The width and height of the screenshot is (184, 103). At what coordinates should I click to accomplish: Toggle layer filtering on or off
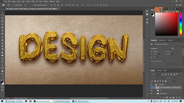(177, 74)
